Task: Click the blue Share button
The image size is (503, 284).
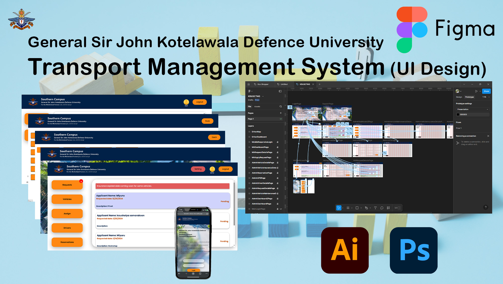Action: (486, 91)
